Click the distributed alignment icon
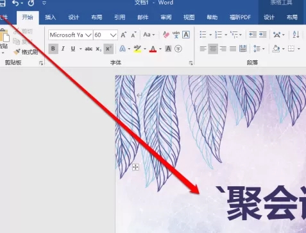The width and height of the screenshot is (306, 233). click(243, 49)
